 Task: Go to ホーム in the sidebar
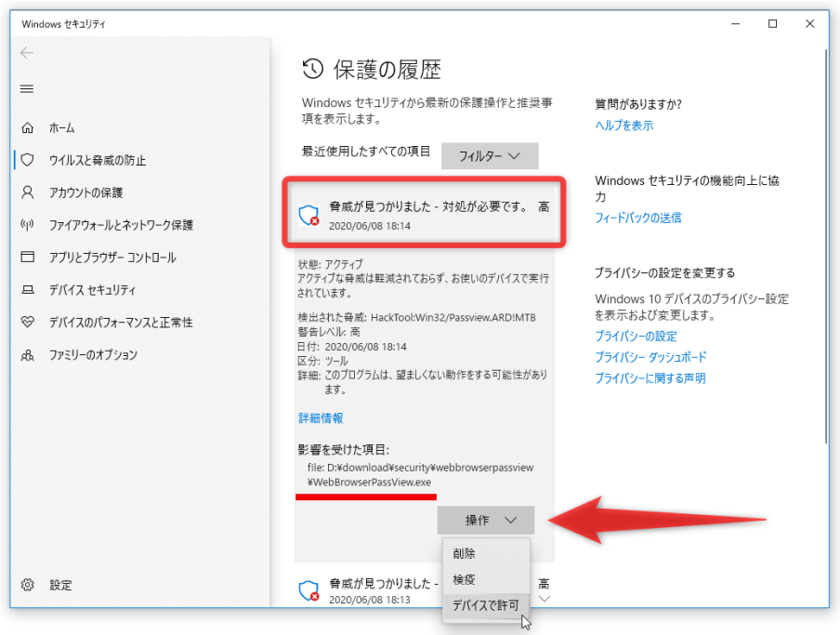point(61,128)
